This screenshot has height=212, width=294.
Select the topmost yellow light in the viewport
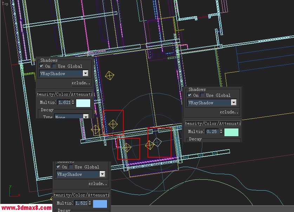coord(110,75)
